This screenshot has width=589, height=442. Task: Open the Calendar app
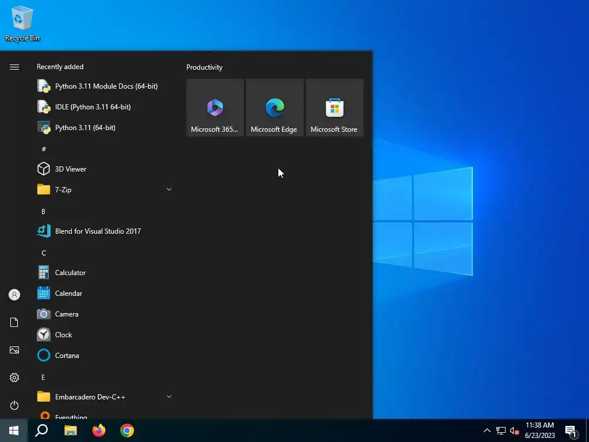[x=105, y=293]
